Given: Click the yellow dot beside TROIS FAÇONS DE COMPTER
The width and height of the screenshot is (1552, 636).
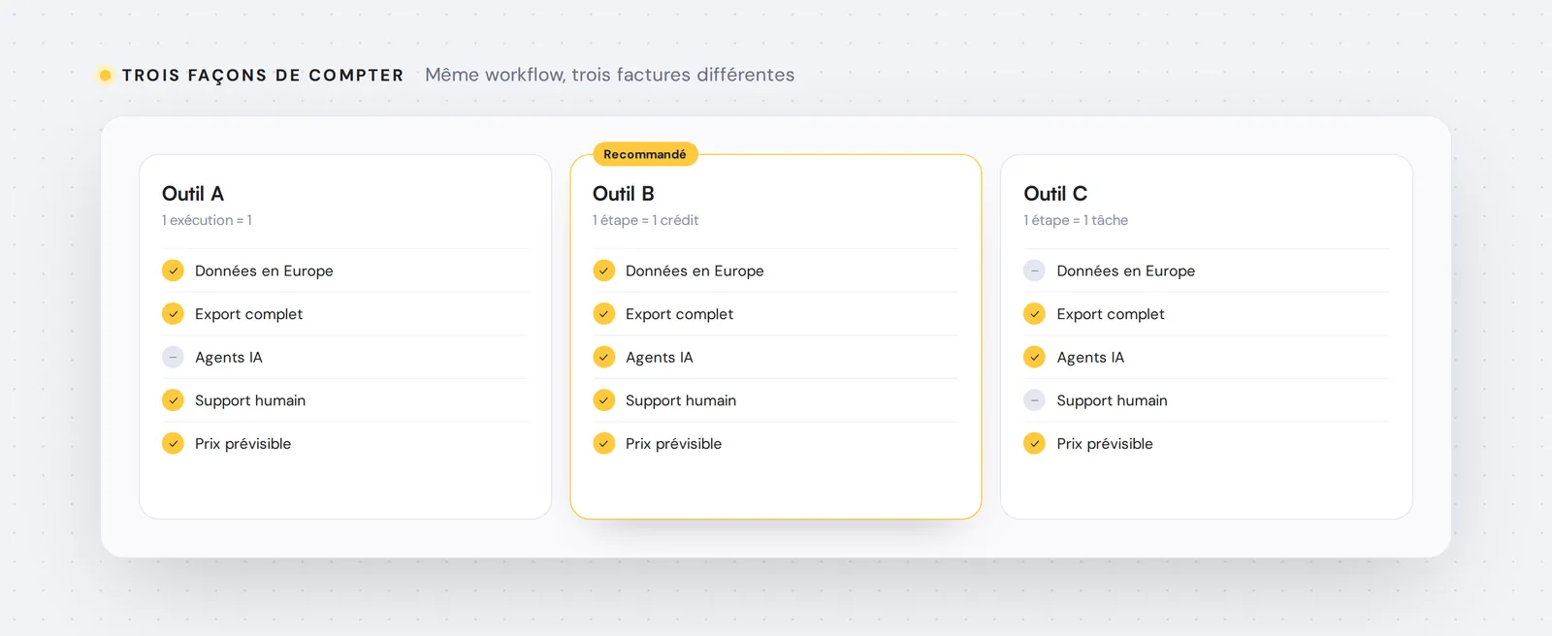Looking at the screenshot, I should 106,75.
